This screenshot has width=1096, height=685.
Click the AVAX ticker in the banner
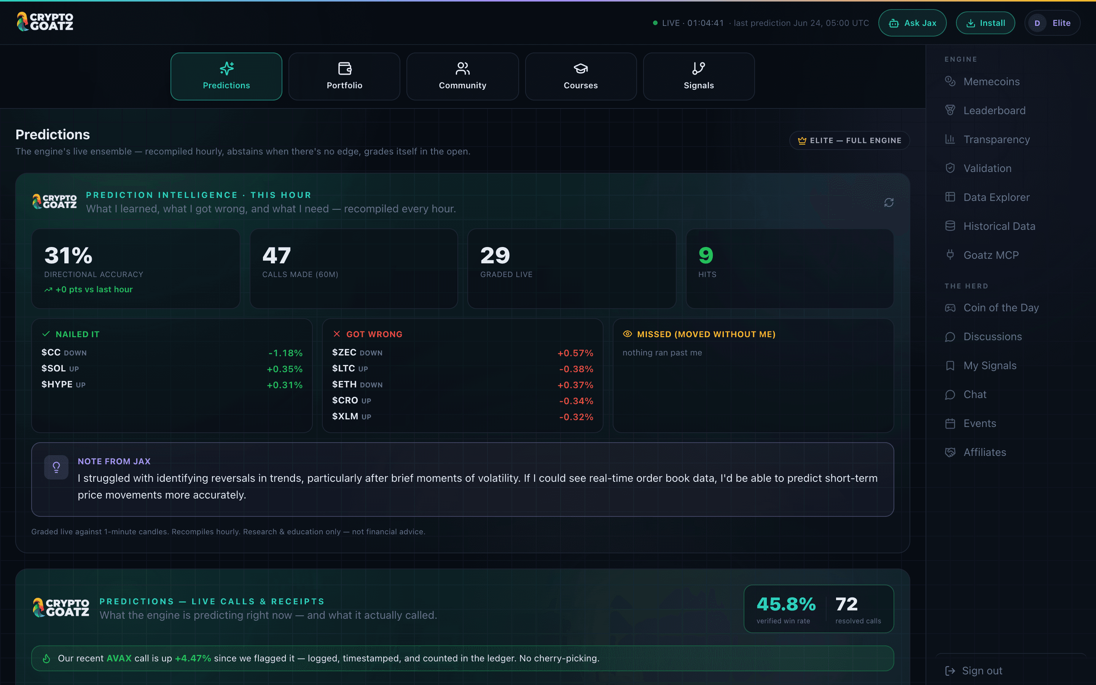(x=119, y=658)
